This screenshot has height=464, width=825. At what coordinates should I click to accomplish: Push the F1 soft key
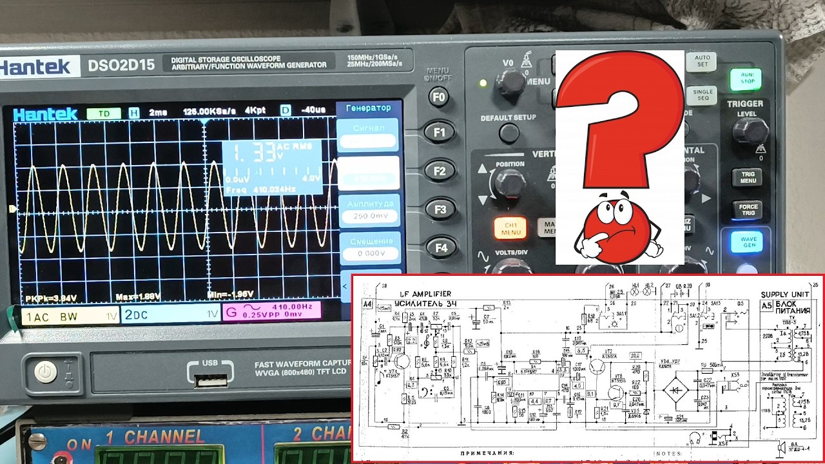point(440,133)
